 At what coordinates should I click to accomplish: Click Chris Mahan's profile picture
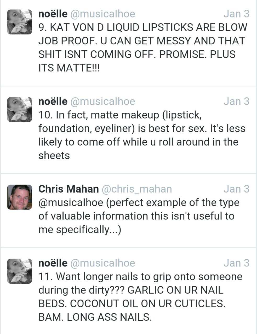click(19, 197)
